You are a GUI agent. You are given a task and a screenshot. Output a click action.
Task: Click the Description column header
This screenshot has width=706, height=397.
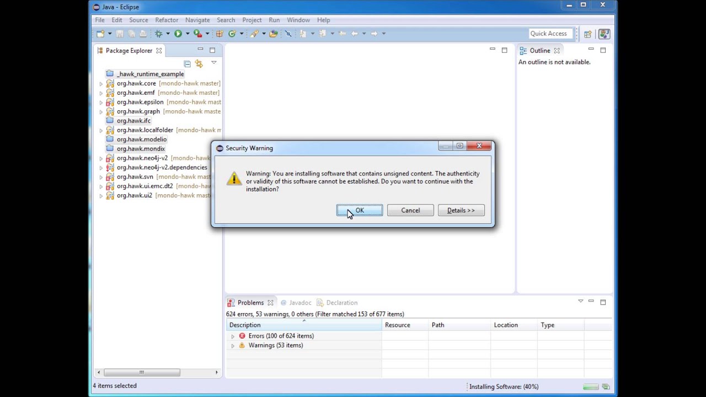(x=304, y=325)
